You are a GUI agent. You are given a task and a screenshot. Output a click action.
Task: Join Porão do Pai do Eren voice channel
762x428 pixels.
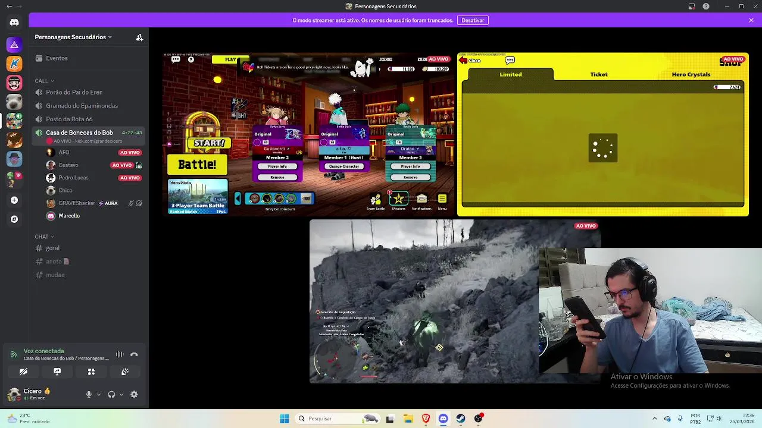tap(89, 92)
